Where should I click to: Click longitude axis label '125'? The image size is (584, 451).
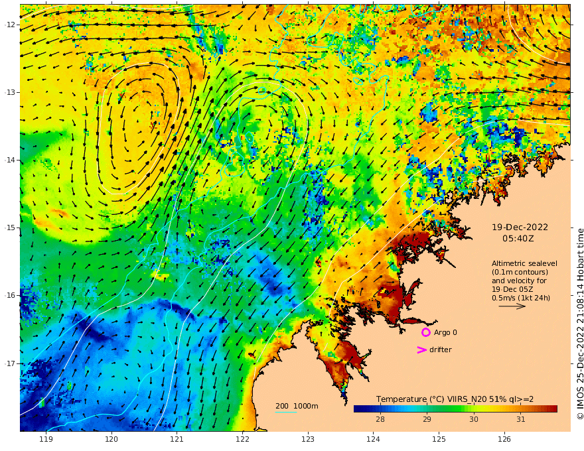click(439, 440)
